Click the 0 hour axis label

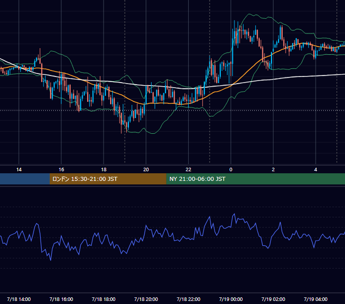(x=231, y=170)
